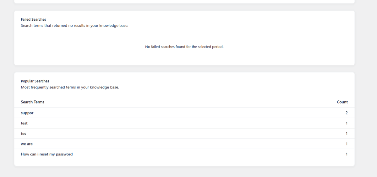The width and height of the screenshot is (377, 177).
Task: Click the count value in the 'tes' row
Action: pyautogui.click(x=347, y=134)
